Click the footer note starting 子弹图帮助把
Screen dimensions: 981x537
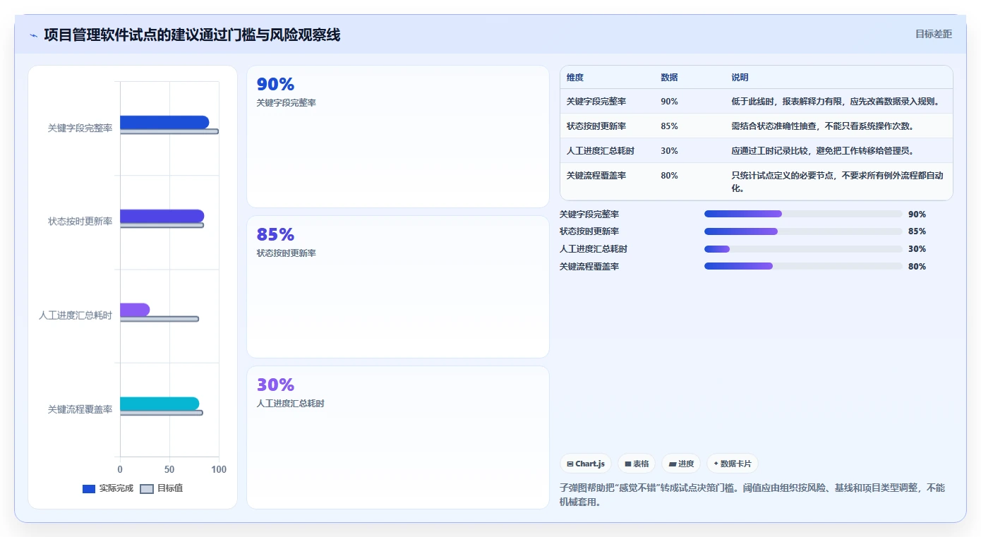[x=752, y=495]
